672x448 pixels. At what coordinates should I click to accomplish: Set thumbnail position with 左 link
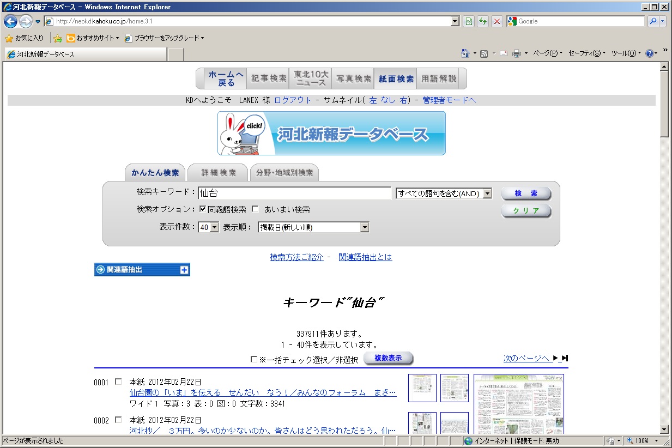tap(373, 100)
